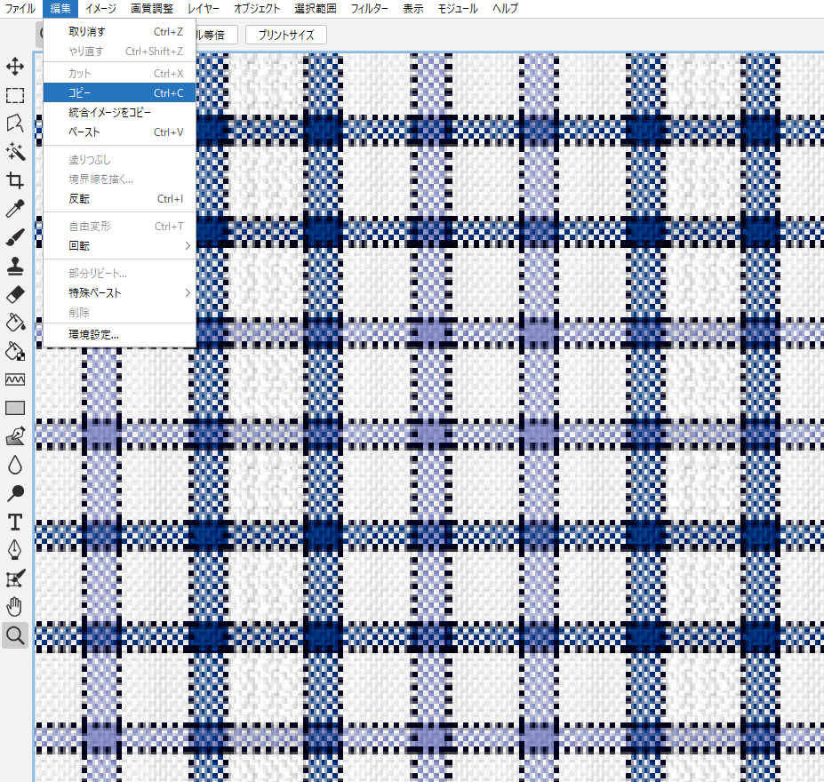Select the Hand pan tool
Screen dimensions: 824x782
click(x=15, y=607)
